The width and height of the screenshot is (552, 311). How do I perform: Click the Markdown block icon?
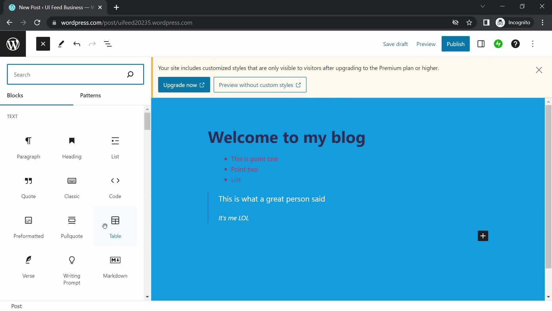coord(115,260)
